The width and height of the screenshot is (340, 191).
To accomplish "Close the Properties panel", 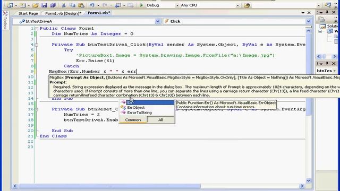I will pos(334,64).
